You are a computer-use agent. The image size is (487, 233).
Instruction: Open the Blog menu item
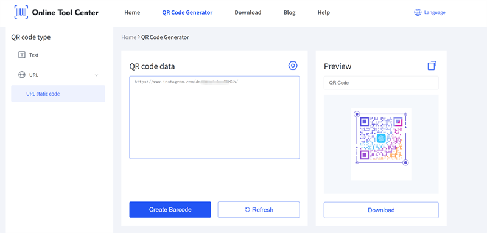click(x=290, y=13)
